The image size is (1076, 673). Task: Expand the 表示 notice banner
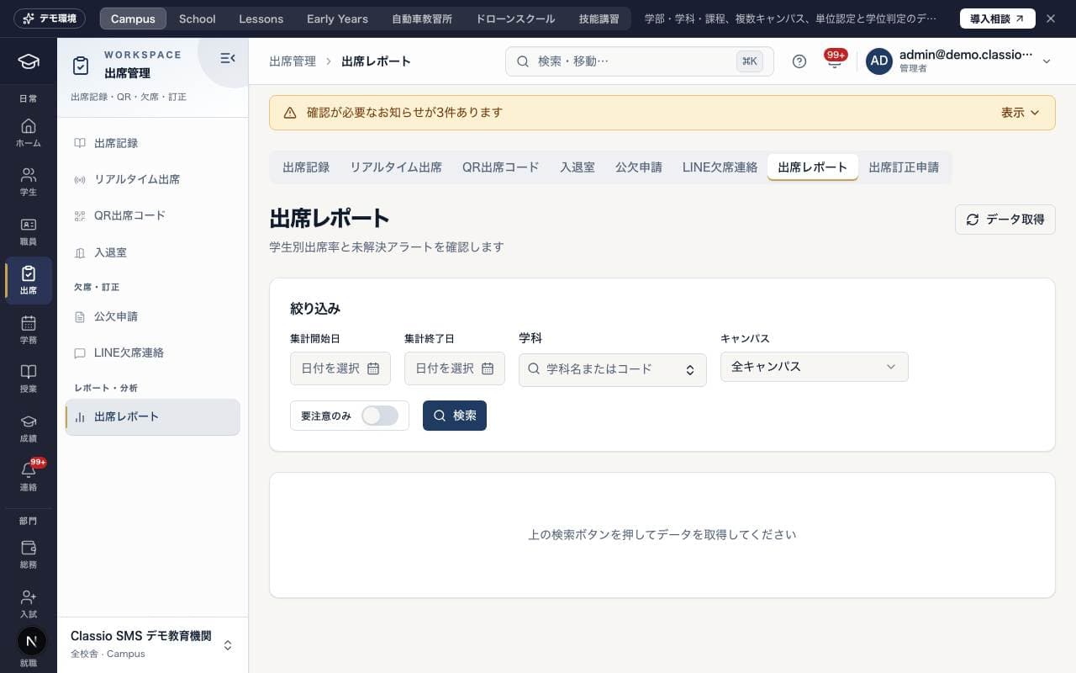(1021, 113)
